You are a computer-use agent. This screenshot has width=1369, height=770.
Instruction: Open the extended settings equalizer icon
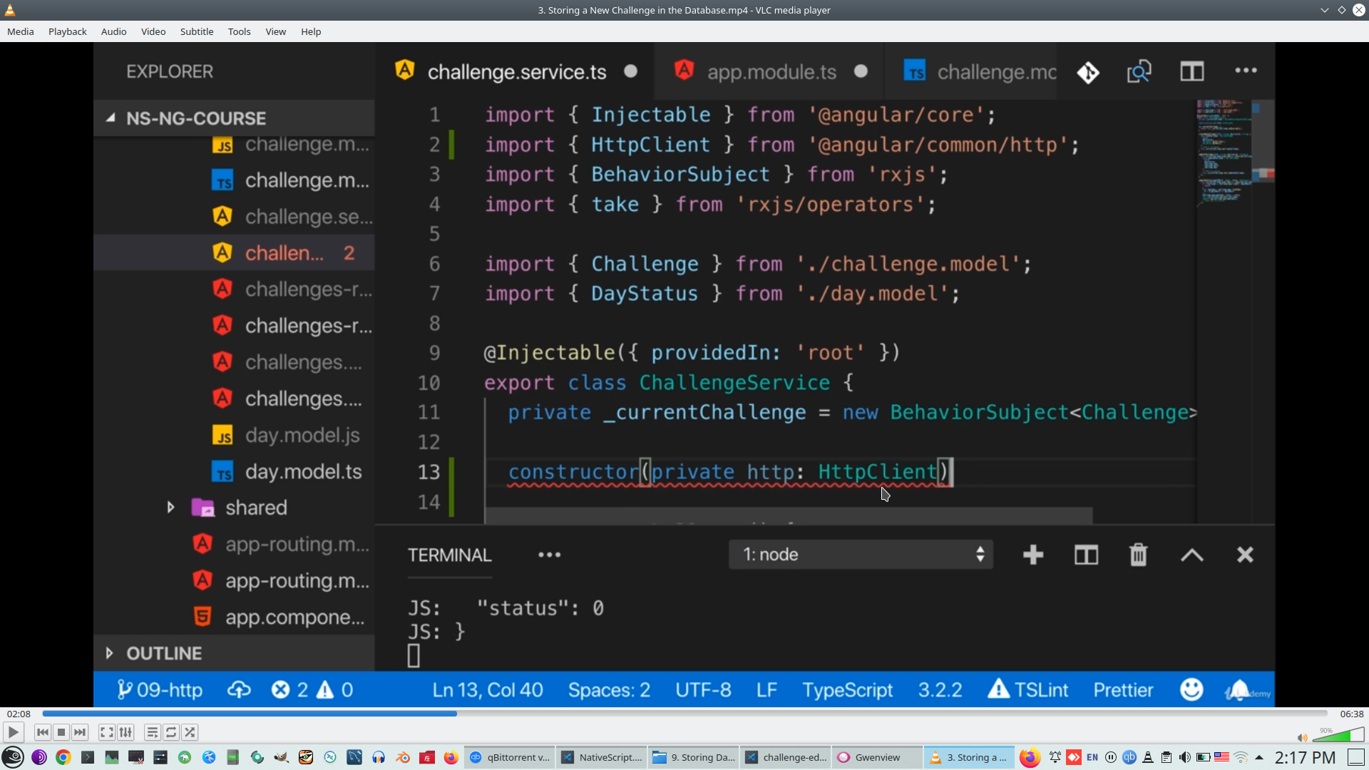point(125,732)
